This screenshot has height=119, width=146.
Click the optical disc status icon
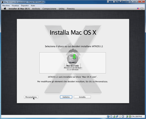pyautogui.click(x=111, y=116)
